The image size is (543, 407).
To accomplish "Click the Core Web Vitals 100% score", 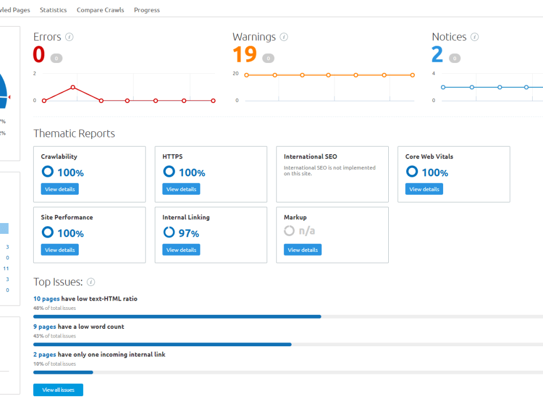I will 435,173.
